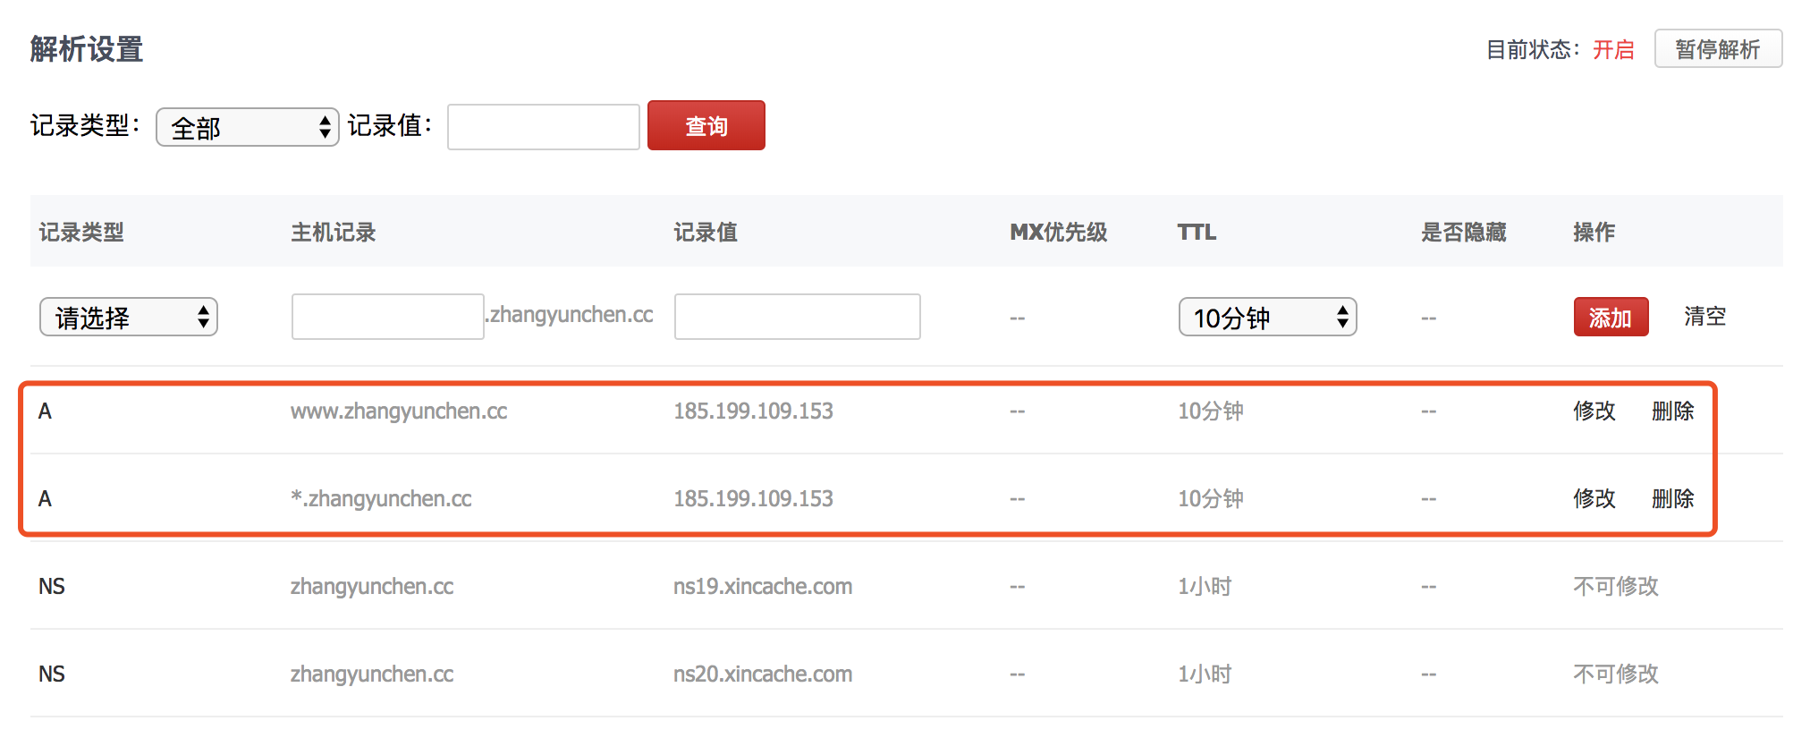
Task: Select the ns20.xincache.com record value
Action: (762, 674)
